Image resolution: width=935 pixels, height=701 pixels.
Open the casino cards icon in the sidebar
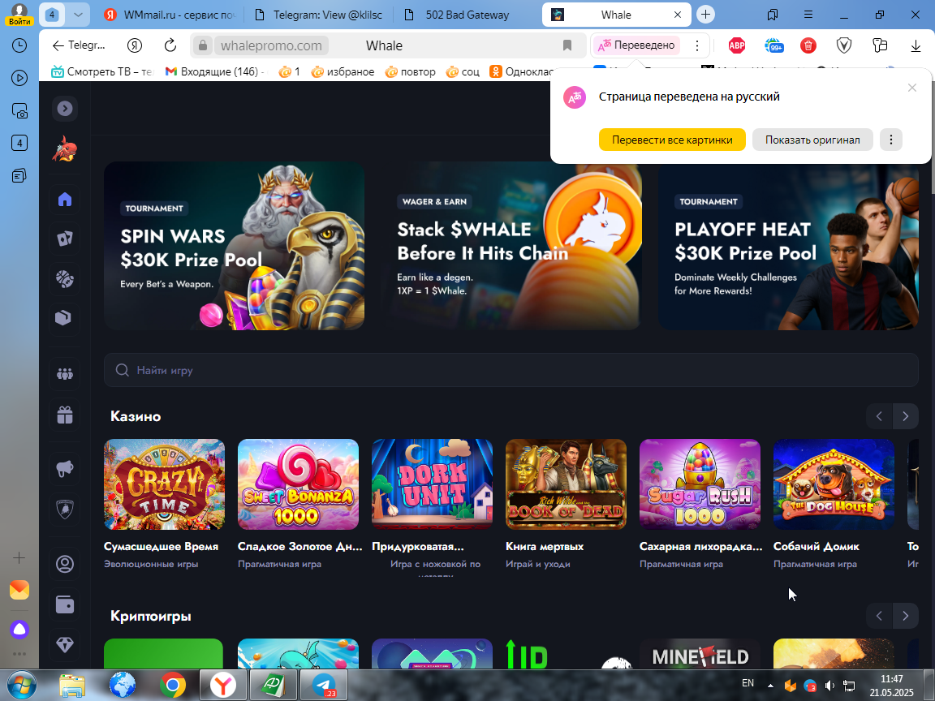[64, 239]
